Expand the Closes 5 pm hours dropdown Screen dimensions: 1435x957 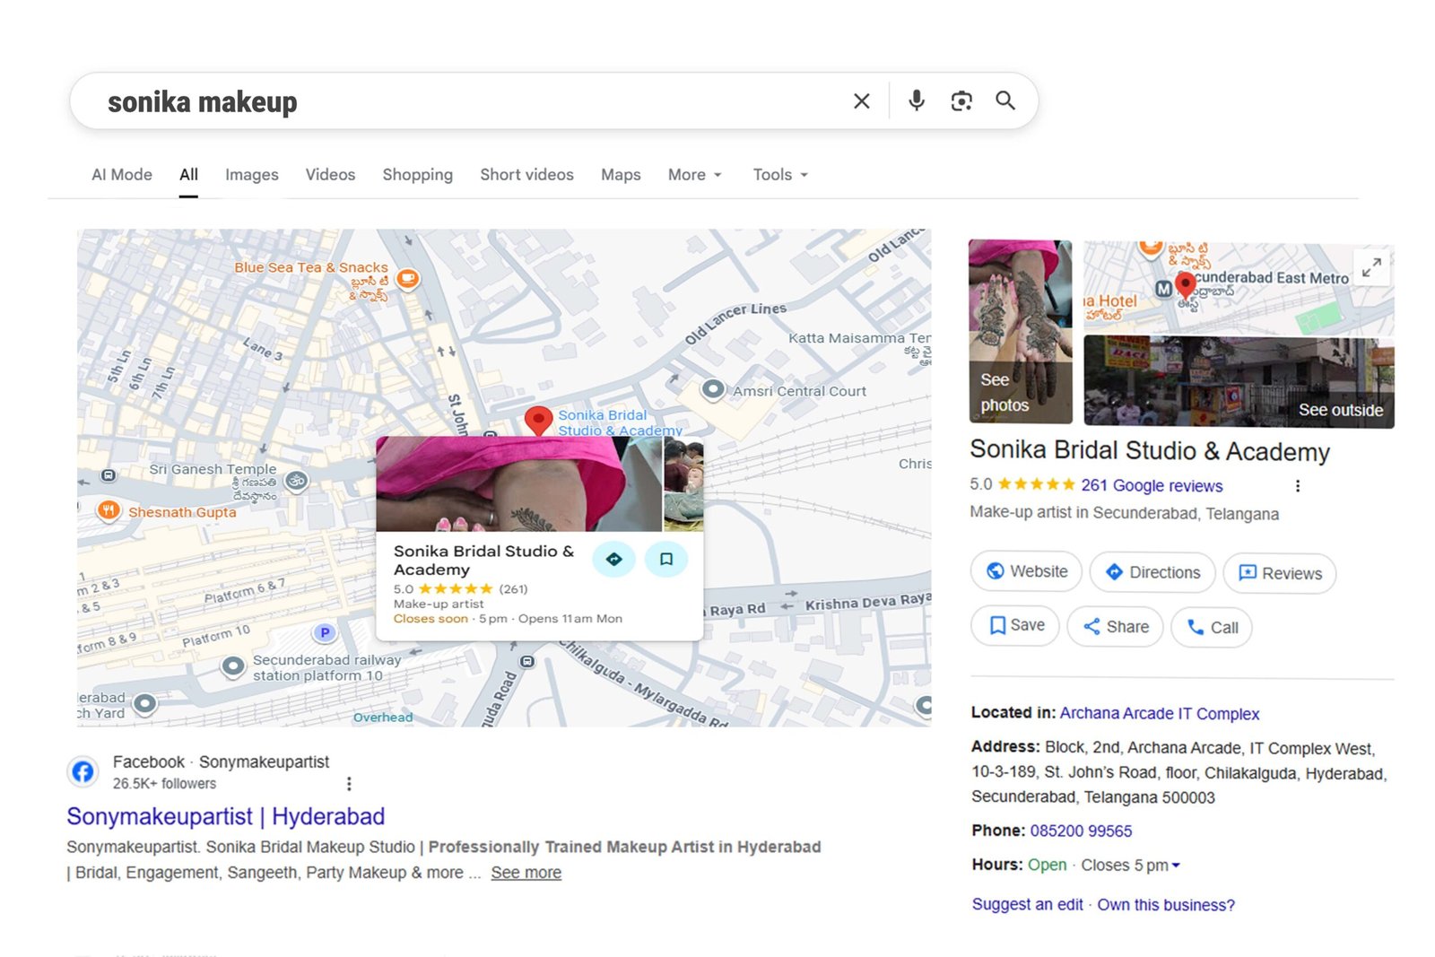[x=1177, y=866]
